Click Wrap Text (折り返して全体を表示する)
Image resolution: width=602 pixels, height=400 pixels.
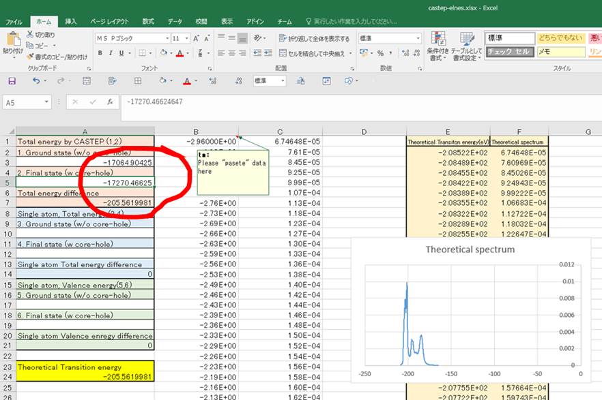click(x=314, y=38)
